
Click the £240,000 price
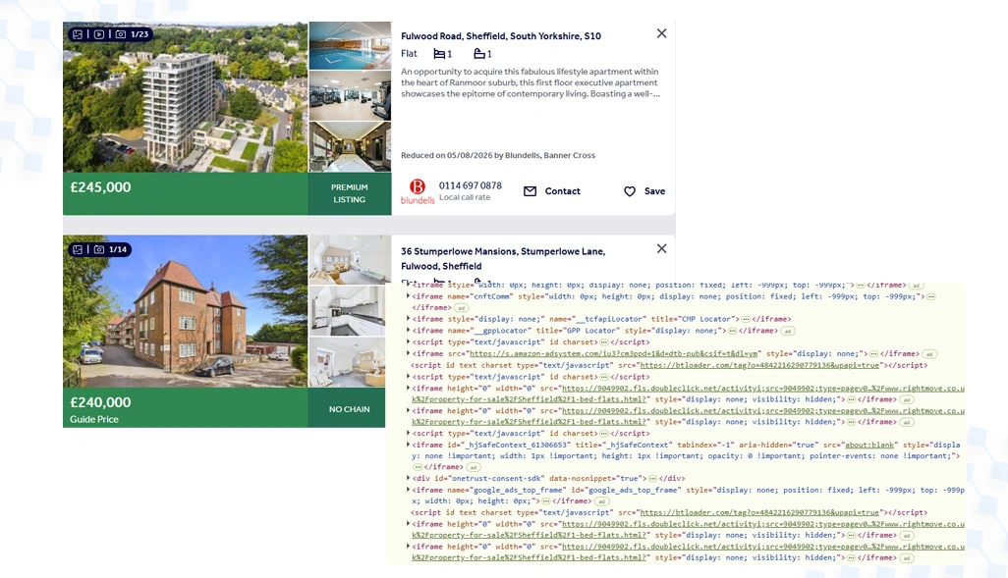(100, 402)
